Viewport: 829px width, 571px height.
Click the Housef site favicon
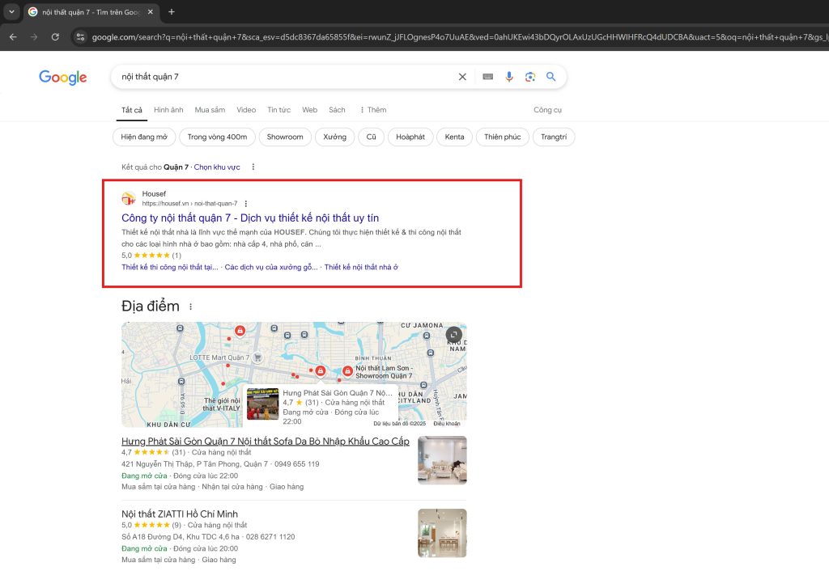(129, 199)
